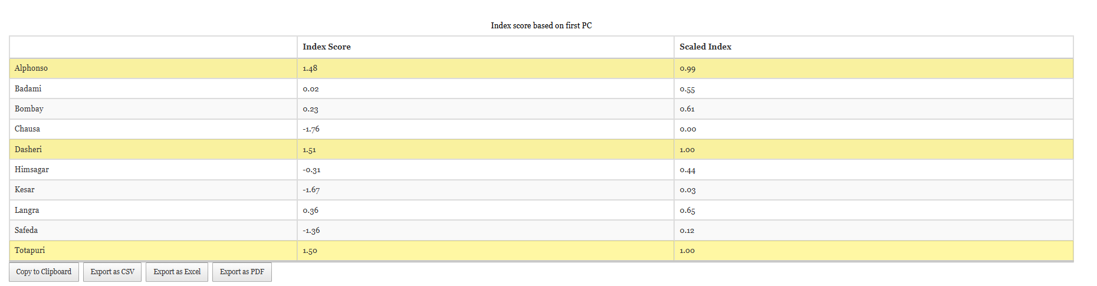Sort by Index Score column header

tap(327, 47)
